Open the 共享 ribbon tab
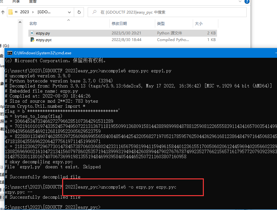This screenshot has width=277, height=210. pyautogui.click(x=16, y=1)
